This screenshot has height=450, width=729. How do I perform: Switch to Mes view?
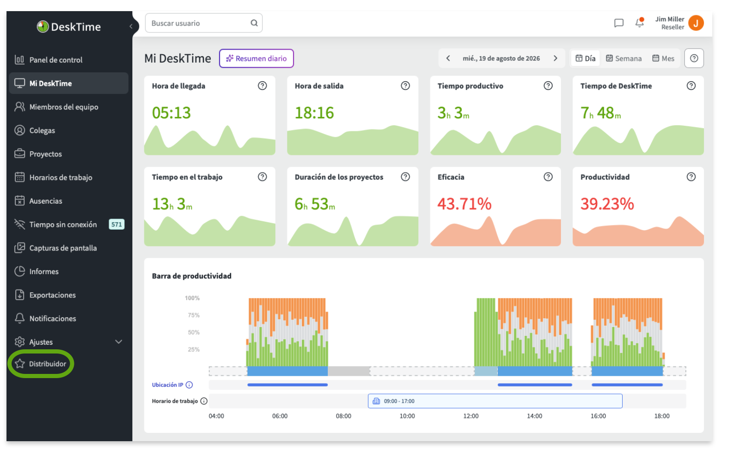[x=663, y=58]
